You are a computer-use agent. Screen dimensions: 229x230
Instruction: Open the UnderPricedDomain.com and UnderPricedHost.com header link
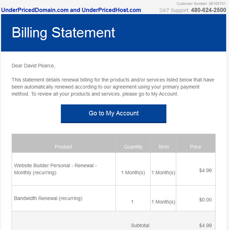71,10
